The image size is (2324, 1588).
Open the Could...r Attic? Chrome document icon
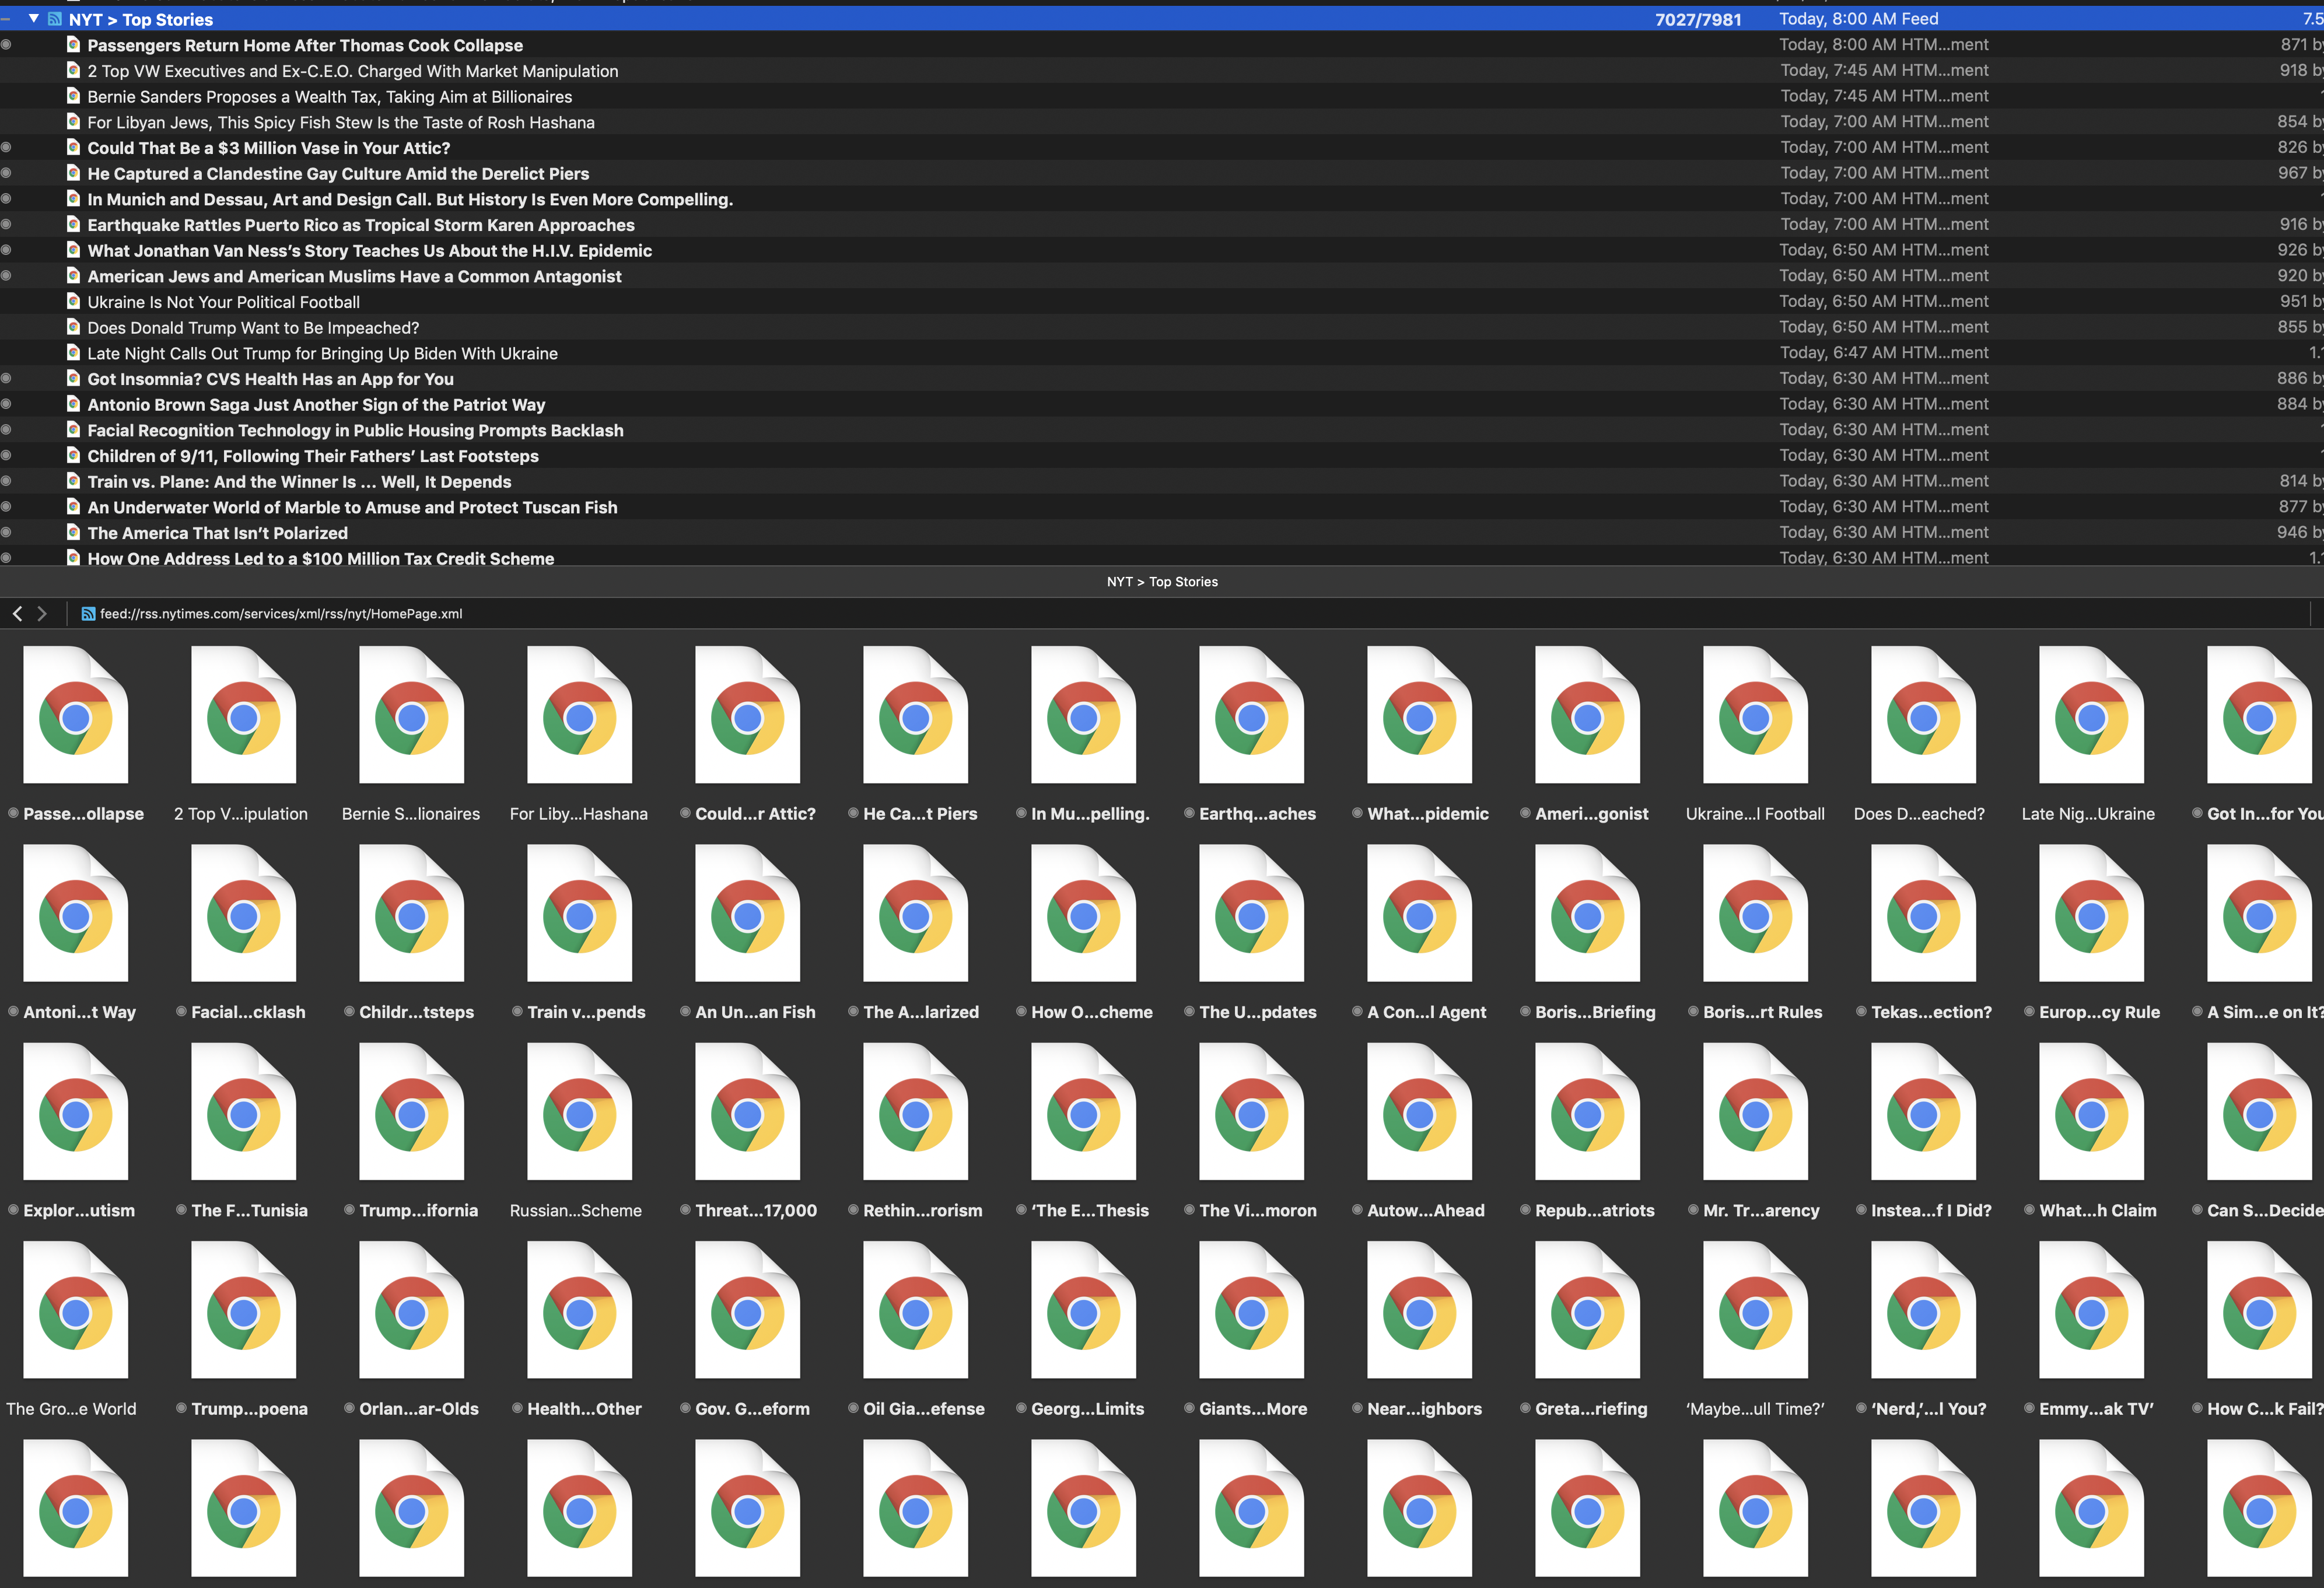point(748,714)
